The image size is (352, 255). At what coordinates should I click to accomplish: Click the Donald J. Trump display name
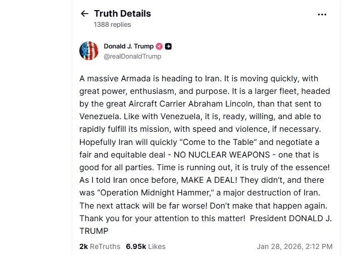pos(128,46)
